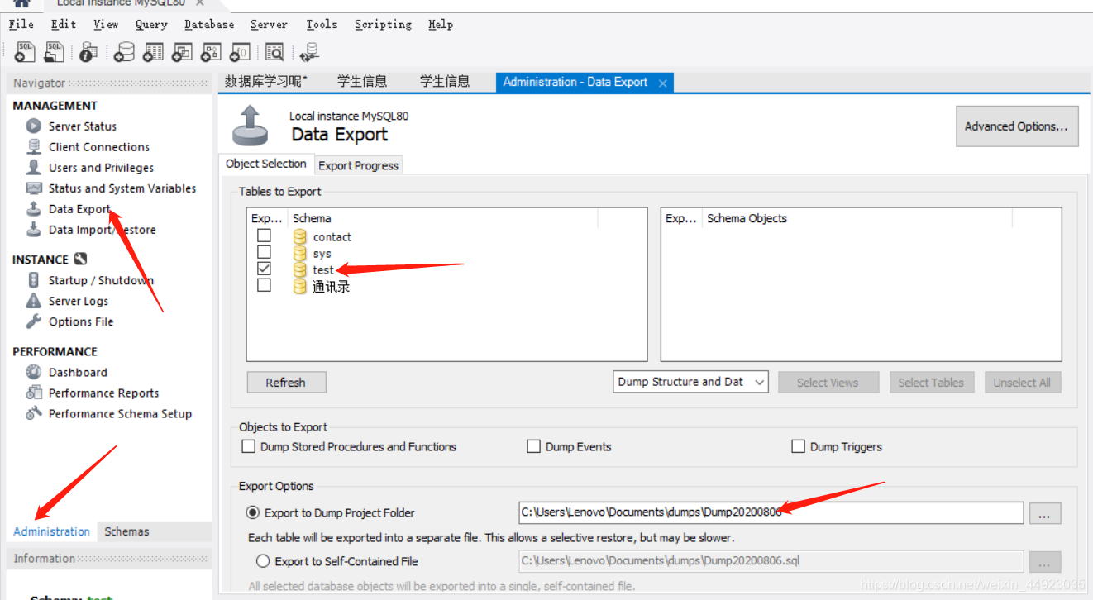Image resolution: width=1093 pixels, height=600 pixels.
Task: Create a new stored procedure icon
Action: tap(210, 51)
